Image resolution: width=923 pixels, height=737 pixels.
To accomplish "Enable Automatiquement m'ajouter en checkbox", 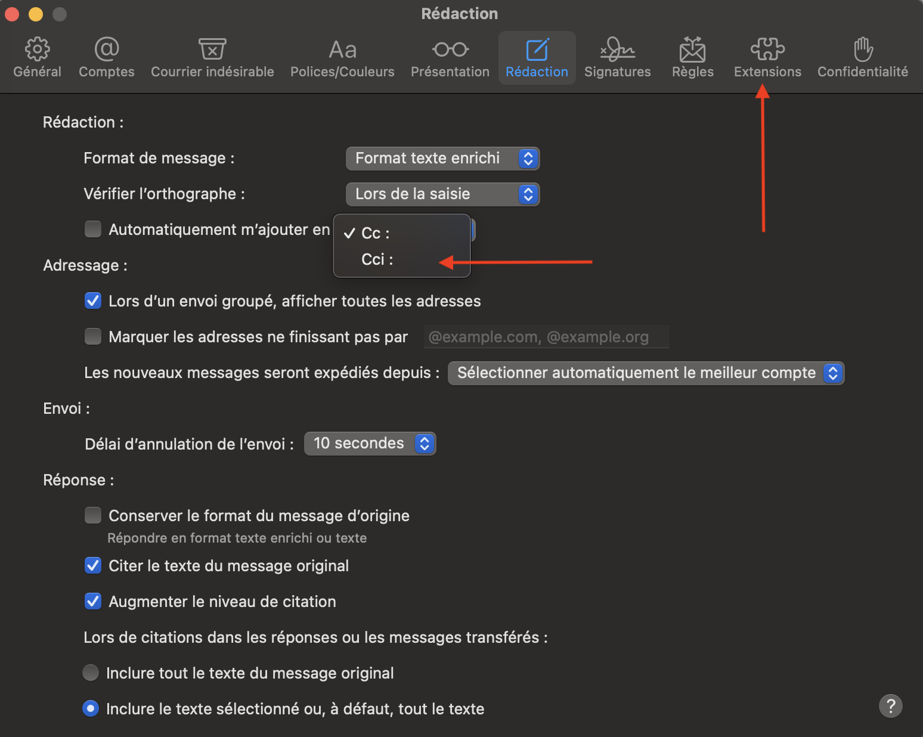I will point(93,230).
